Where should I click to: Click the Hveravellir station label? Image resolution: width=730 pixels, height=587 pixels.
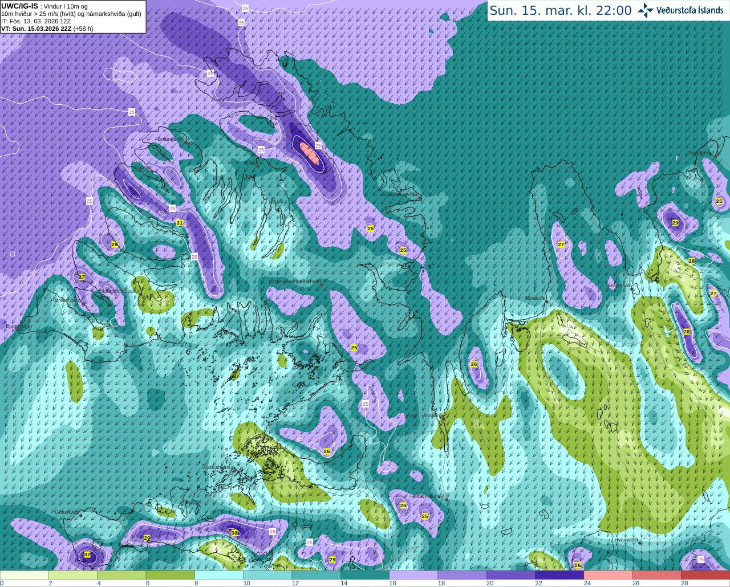click(626, 539)
